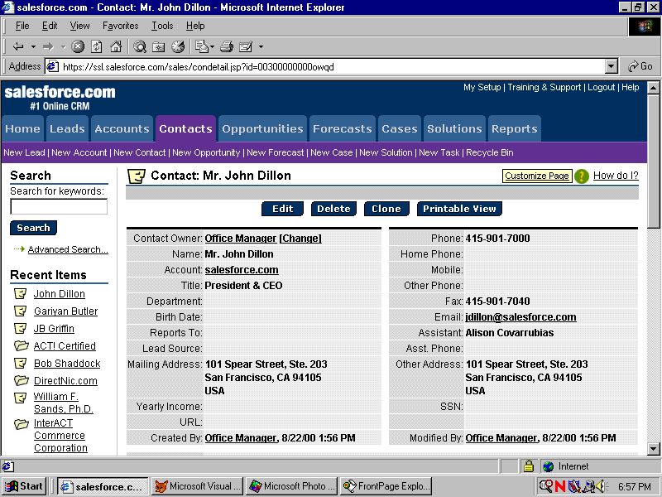
Task: Click the contact icon beside Bob Shaddock
Action: tap(20, 363)
